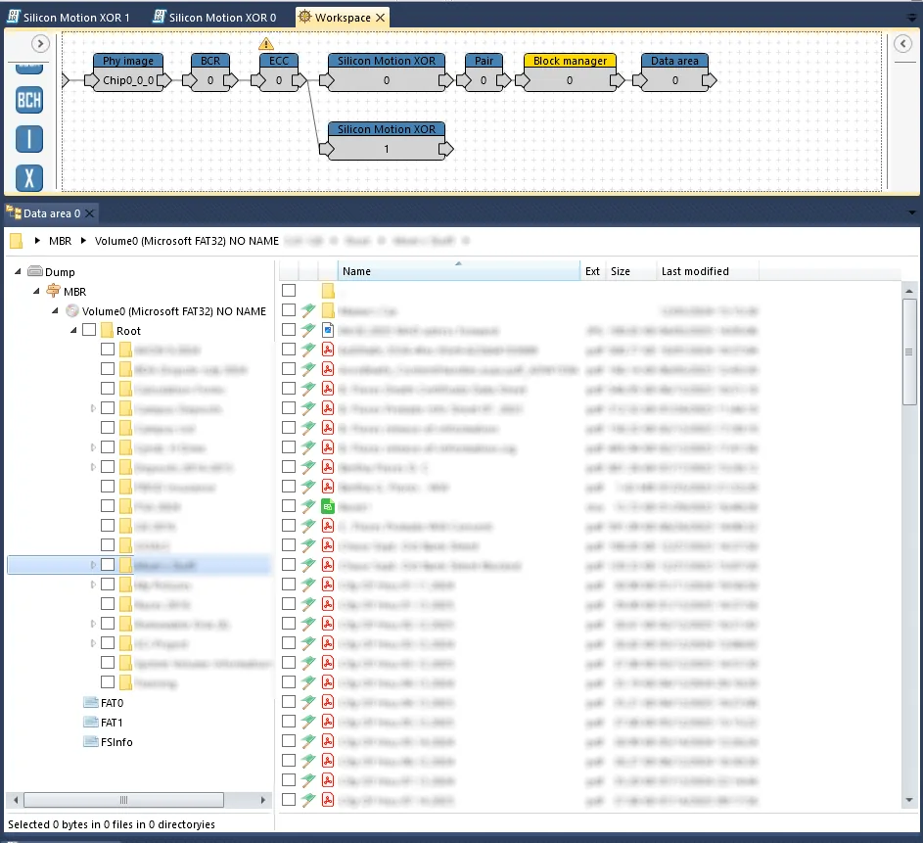Open the FAT1 entry icon in the tree
923x843 pixels.
tap(91, 722)
